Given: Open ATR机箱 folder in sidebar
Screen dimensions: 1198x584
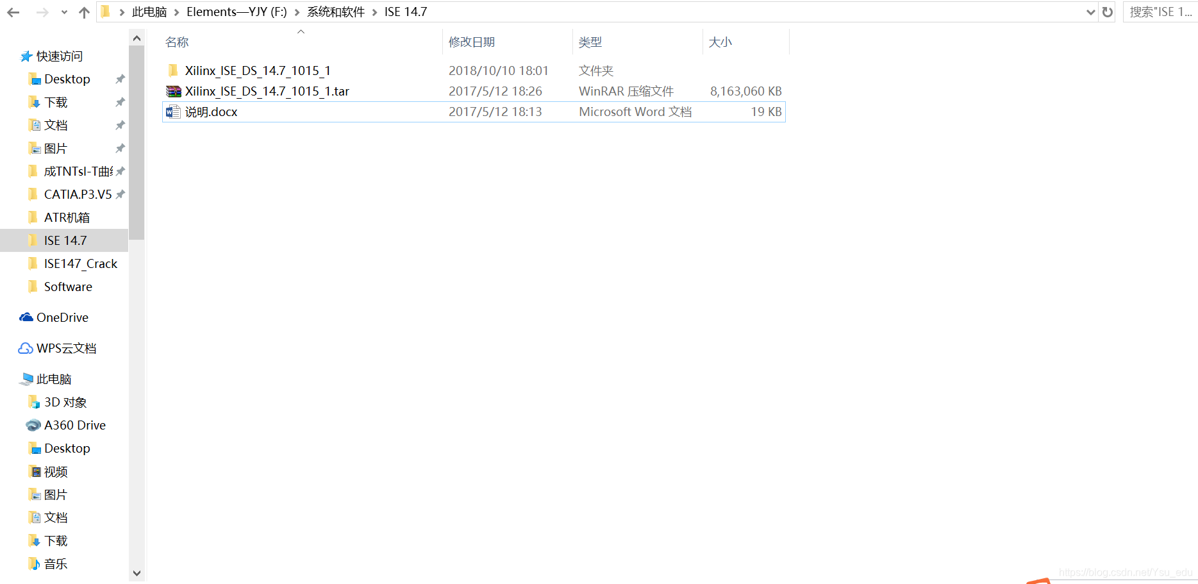Looking at the screenshot, I should (x=67, y=217).
